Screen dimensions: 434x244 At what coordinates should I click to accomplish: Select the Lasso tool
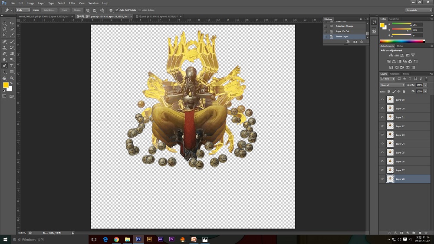pyautogui.click(x=4, y=29)
